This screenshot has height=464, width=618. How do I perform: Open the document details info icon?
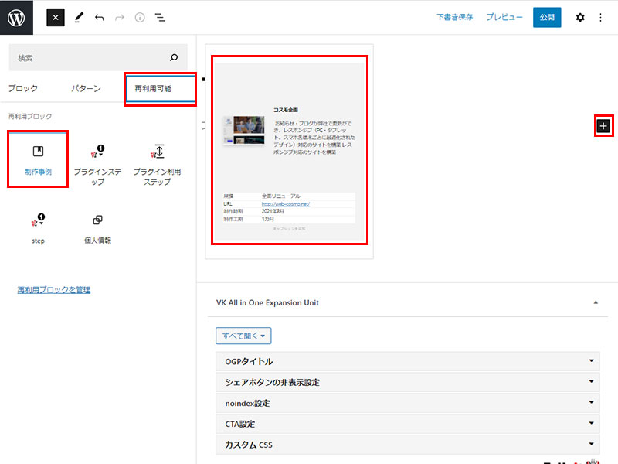(x=140, y=17)
